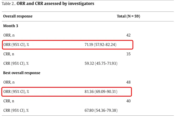Click "ORR (95% CI), %" label under Month 3

tap(16, 45)
